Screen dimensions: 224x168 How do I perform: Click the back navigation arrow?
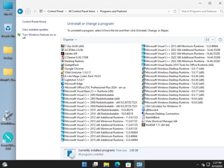(20, 11)
